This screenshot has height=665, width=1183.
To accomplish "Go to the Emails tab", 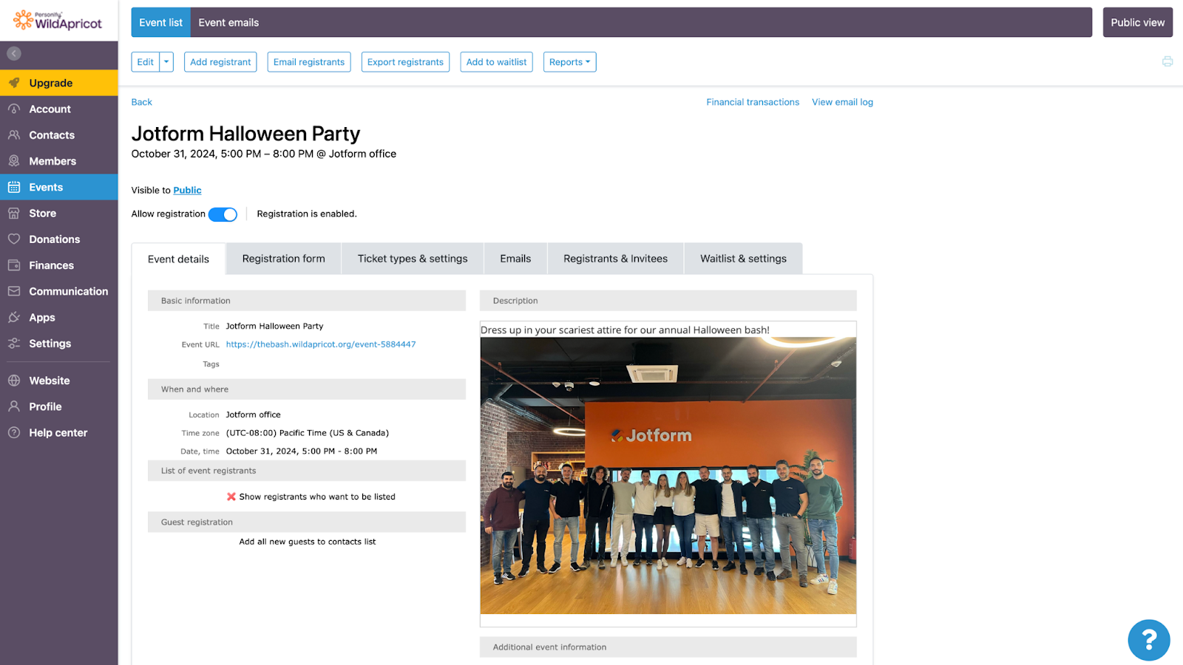I will click(x=515, y=259).
